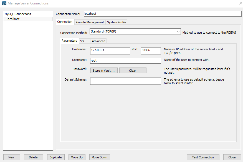The width and height of the screenshot is (243, 162).
Task: Create a New connection
Action: click(11, 157)
